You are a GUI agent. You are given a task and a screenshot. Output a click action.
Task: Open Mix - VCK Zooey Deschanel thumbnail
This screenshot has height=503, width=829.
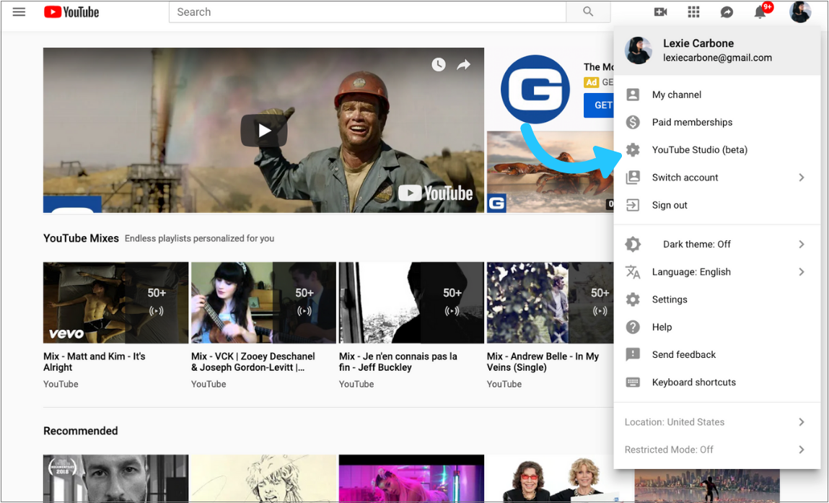pyautogui.click(x=263, y=302)
